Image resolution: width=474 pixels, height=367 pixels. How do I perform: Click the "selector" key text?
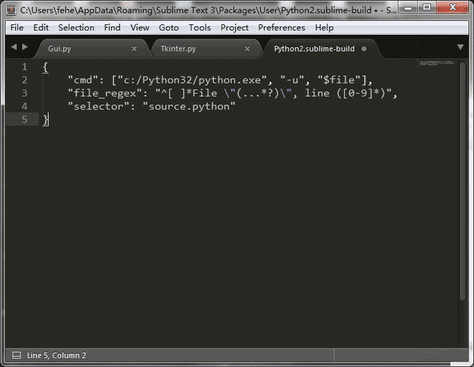point(99,106)
